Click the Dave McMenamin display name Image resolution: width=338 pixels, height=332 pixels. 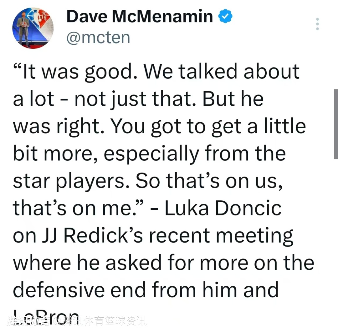click(x=140, y=17)
